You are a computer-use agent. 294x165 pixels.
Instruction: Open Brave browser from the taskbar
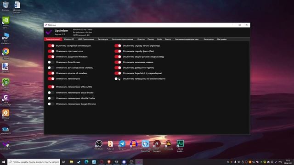(x=109, y=162)
